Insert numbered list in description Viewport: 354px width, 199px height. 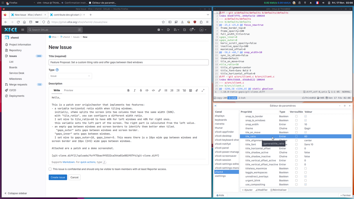tap(172, 90)
